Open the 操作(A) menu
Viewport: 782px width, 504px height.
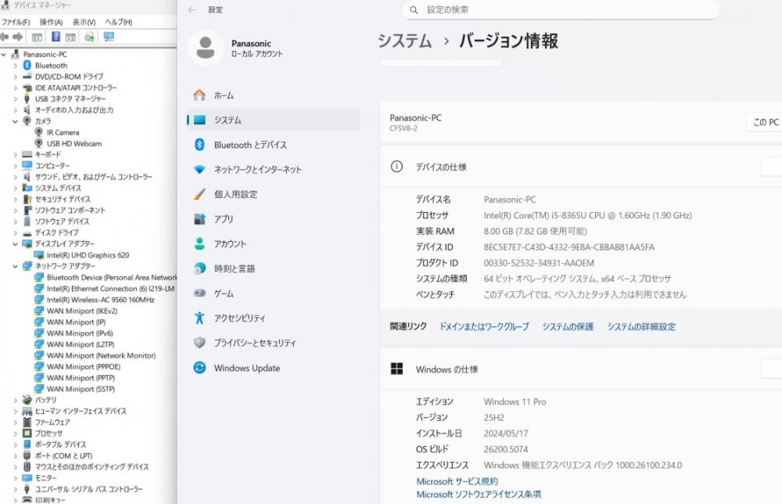point(51,23)
